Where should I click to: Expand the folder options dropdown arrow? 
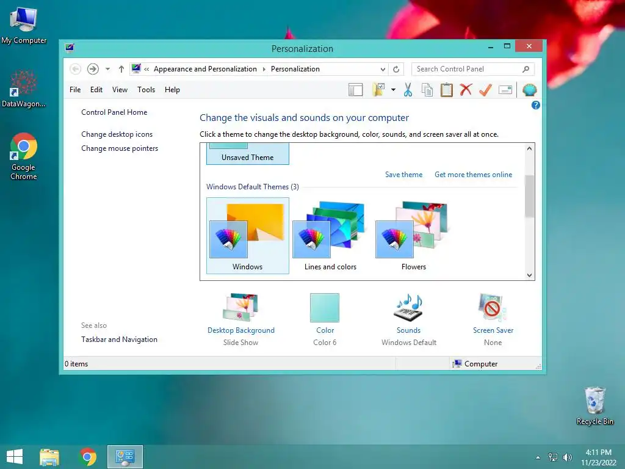point(394,90)
